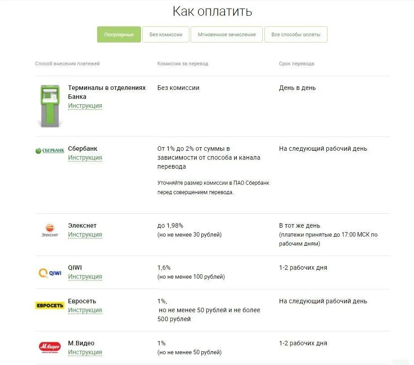
Task: Open Инструкция link under Евросеть
Action: [85, 310]
